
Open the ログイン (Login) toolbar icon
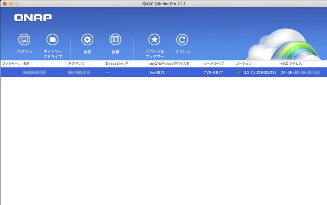coord(25,39)
